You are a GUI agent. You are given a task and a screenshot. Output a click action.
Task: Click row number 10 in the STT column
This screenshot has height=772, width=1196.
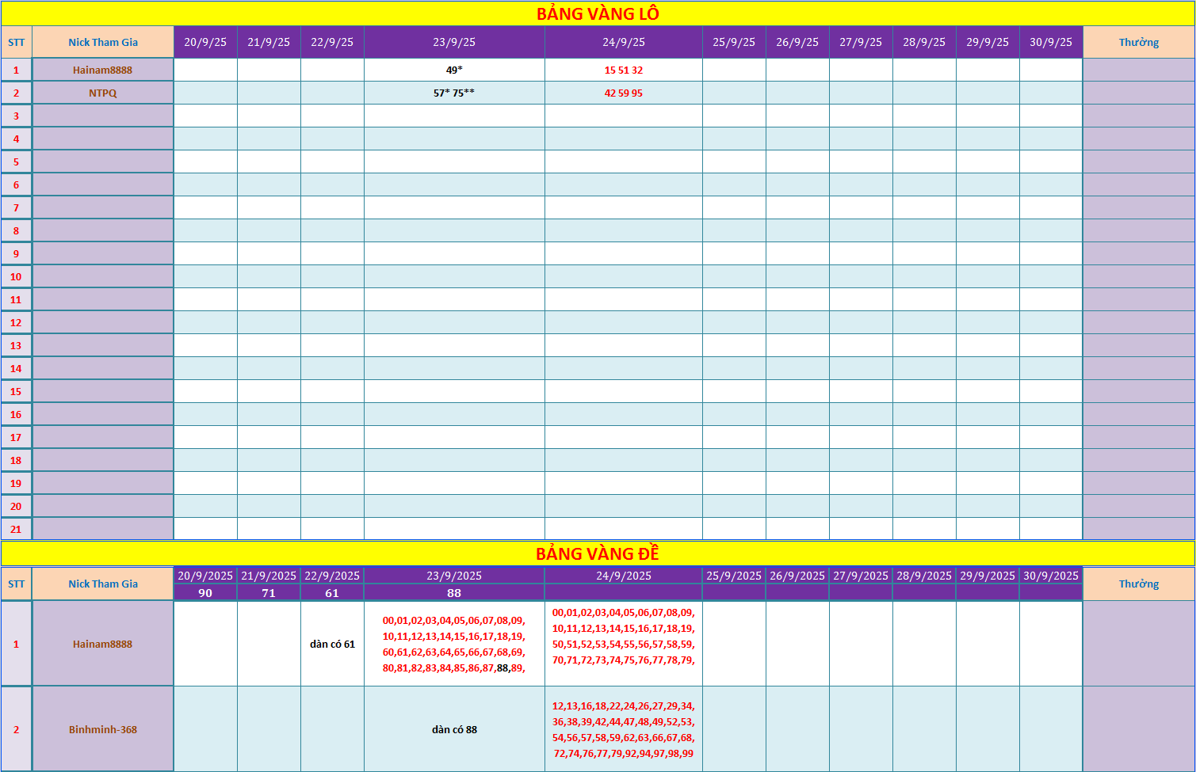point(16,276)
